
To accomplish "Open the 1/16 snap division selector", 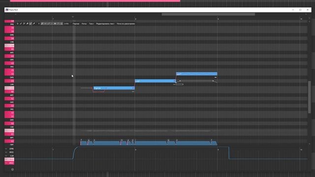I will pyautogui.click(x=66, y=24).
